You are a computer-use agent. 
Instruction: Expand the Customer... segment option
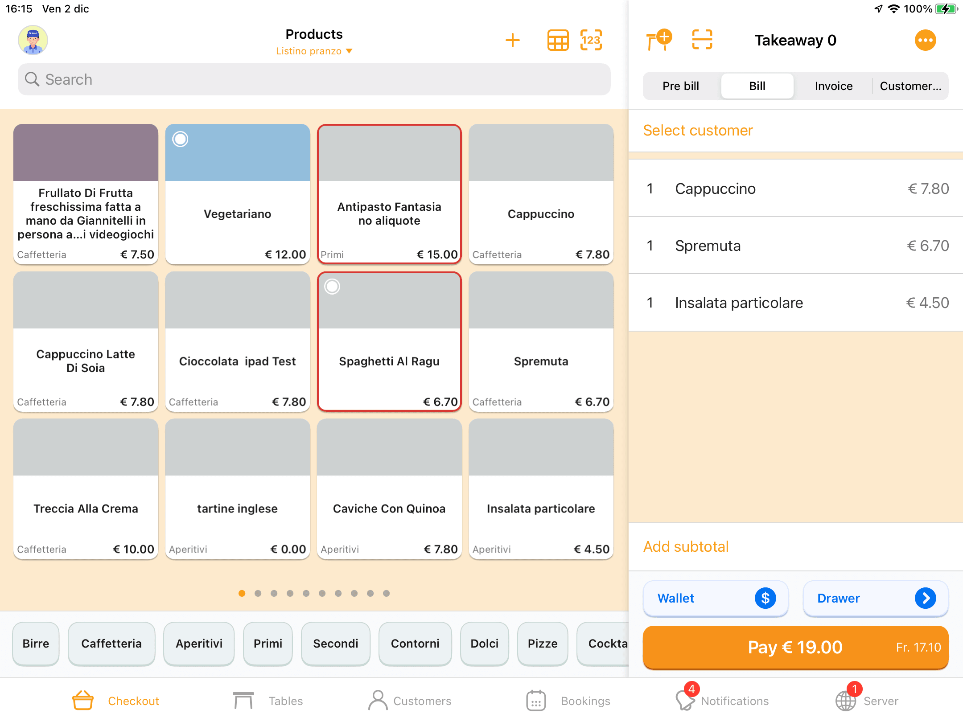pyautogui.click(x=910, y=86)
